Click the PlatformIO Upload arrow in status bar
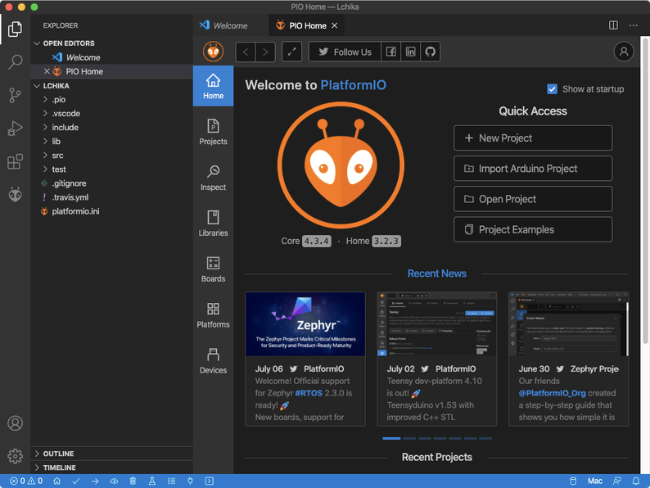 click(95, 481)
